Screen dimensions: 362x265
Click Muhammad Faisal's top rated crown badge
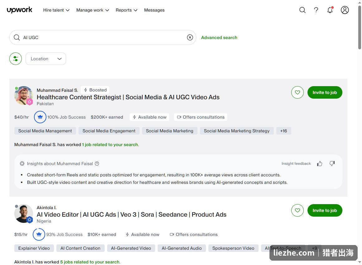pyautogui.click(x=40, y=117)
